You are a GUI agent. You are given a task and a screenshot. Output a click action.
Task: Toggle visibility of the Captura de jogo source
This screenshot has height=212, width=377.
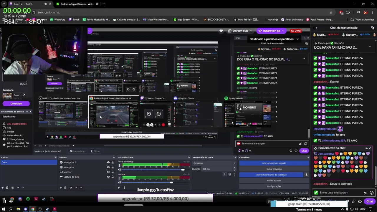tap(108, 177)
